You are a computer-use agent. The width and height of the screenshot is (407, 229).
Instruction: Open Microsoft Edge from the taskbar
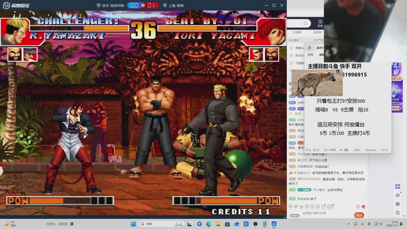pos(209,224)
